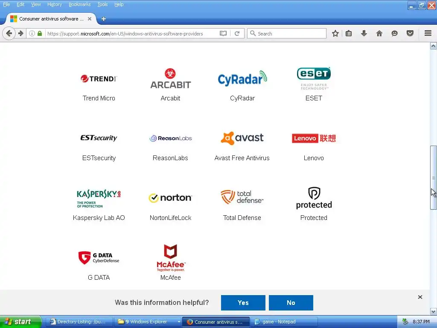
Task: Open the Tools menu
Action: tap(102, 4)
